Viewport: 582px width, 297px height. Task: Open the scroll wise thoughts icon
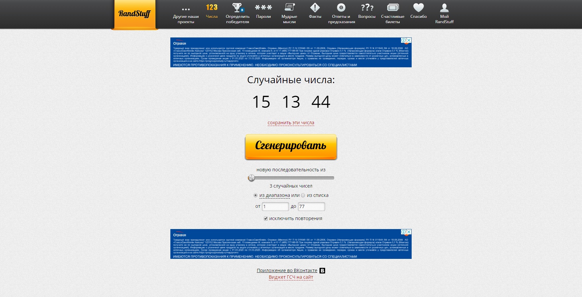click(x=289, y=7)
